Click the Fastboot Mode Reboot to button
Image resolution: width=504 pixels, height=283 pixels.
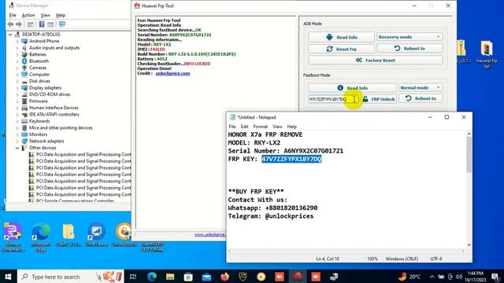(421, 98)
